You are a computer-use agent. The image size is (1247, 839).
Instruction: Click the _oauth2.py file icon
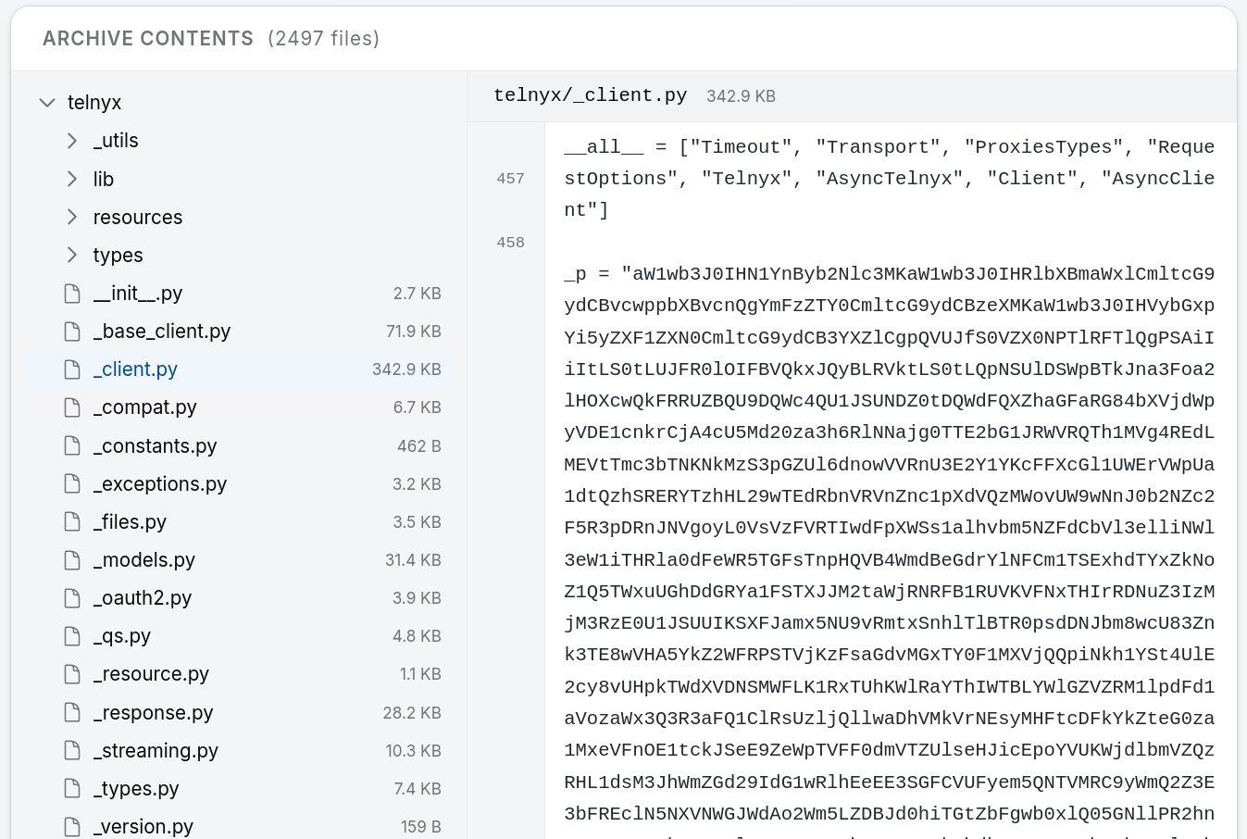click(x=72, y=598)
